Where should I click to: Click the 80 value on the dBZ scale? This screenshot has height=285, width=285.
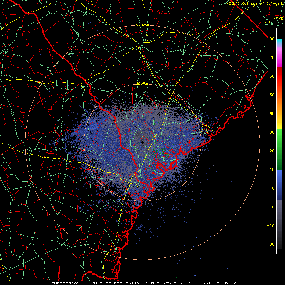(272, 39)
